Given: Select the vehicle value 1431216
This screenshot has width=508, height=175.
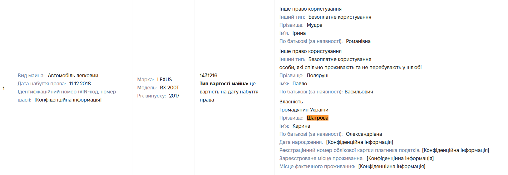Looking at the screenshot, I should pyautogui.click(x=209, y=75).
